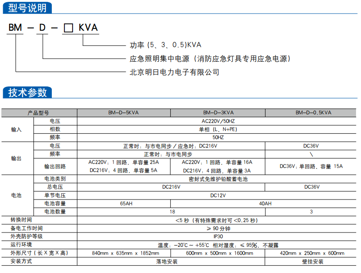Select the '65AH' battery capacity value
The width and height of the screenshot is (361, 273).
(126, 204)
